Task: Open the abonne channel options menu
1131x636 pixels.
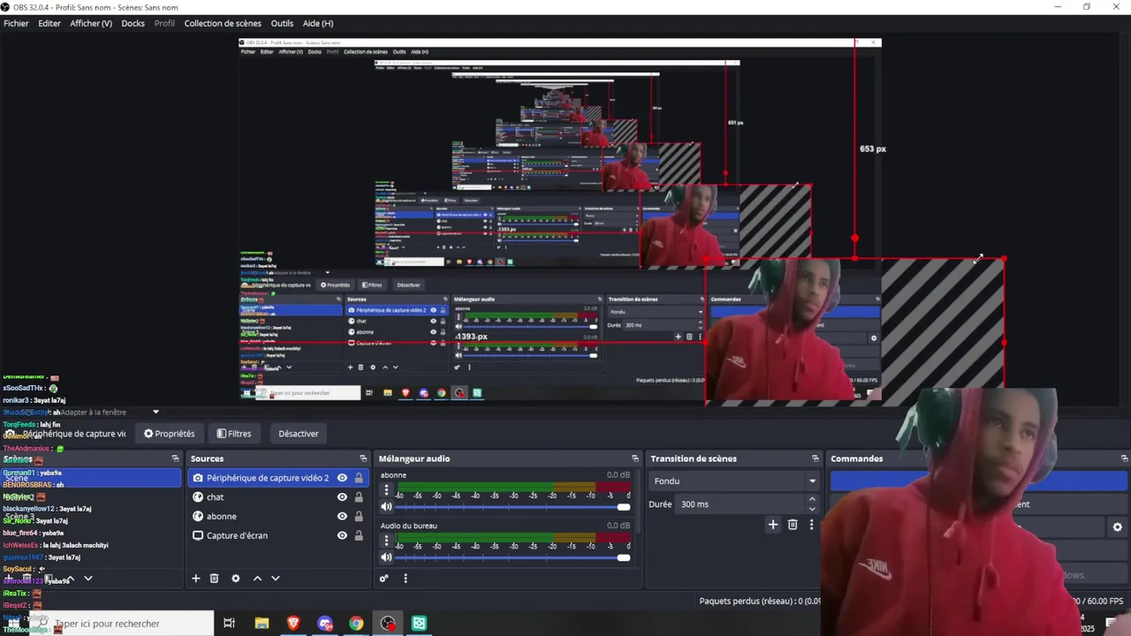Action: pyautogui.click(x=386, y=489)
